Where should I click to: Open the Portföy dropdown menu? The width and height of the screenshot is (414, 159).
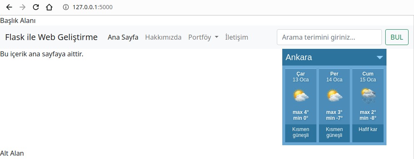pyautogui.click(x=203, y=37)
